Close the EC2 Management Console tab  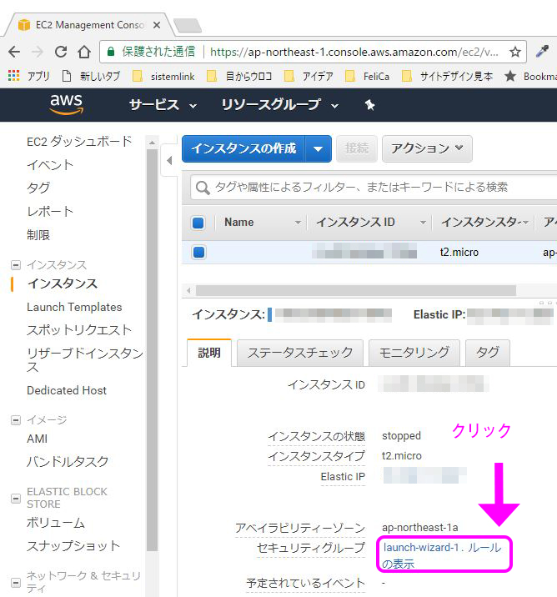157,25
